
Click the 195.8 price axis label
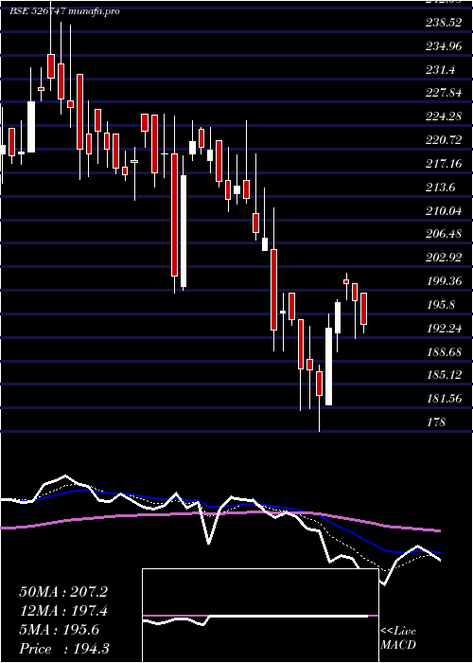point(440,304)
